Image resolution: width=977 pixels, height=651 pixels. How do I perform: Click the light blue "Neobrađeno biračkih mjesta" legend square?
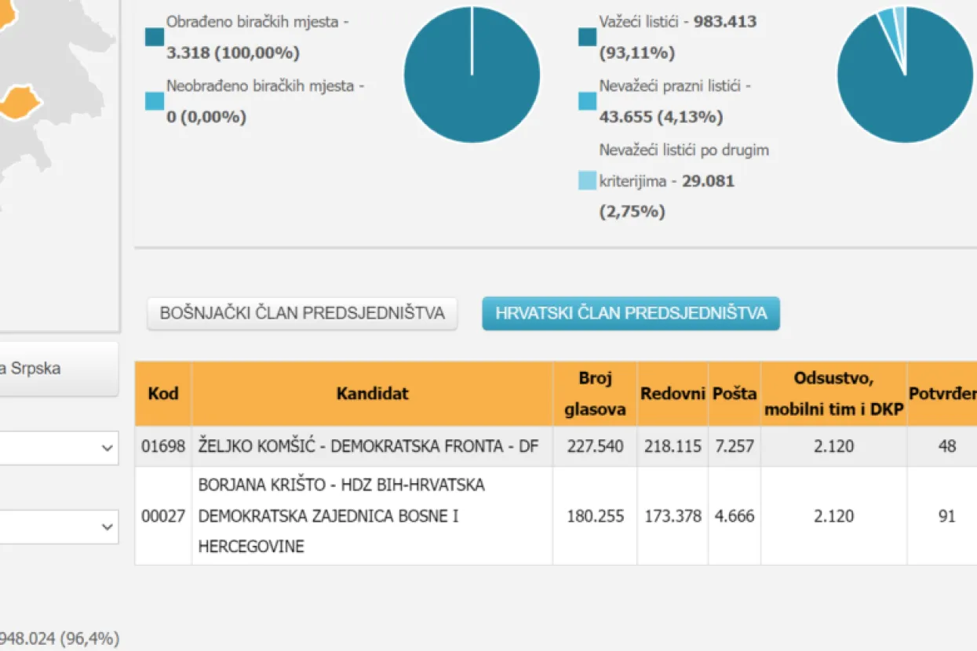click(152, 100)
